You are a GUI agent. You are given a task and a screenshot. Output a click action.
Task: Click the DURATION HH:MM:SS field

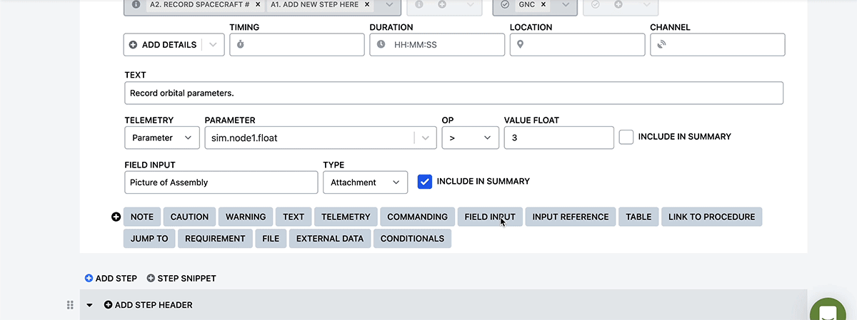click(437, 44)
